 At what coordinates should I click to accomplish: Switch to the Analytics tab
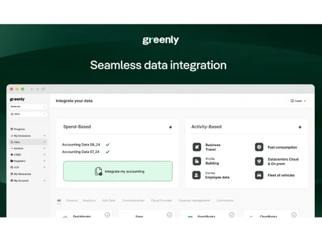tap(89, 201)
